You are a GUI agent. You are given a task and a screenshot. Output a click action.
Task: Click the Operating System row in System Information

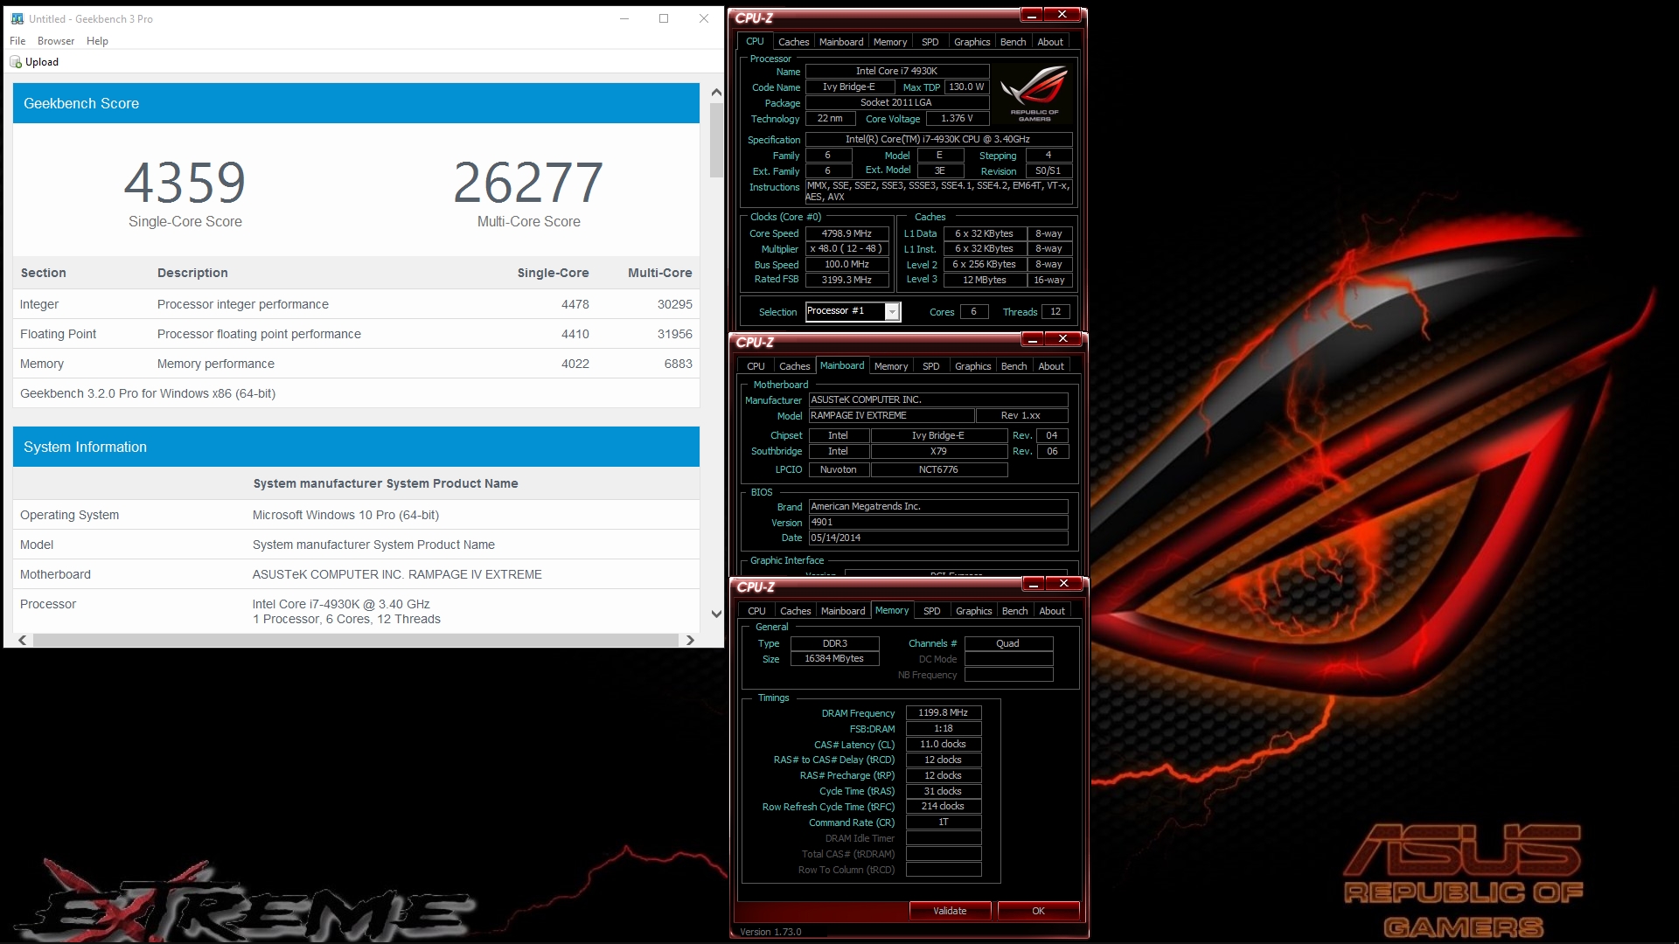[x=356, y=515]
